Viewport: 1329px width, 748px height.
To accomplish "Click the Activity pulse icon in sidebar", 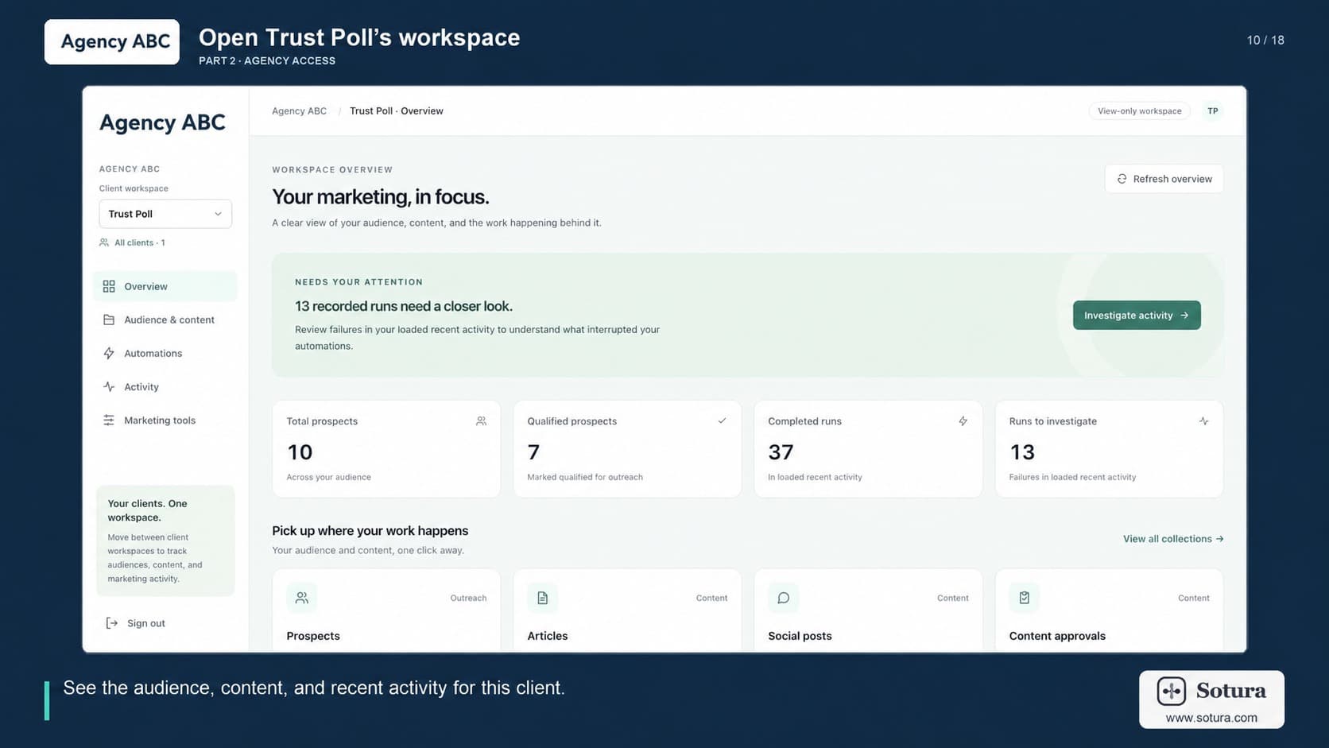I will pos(109,386).
